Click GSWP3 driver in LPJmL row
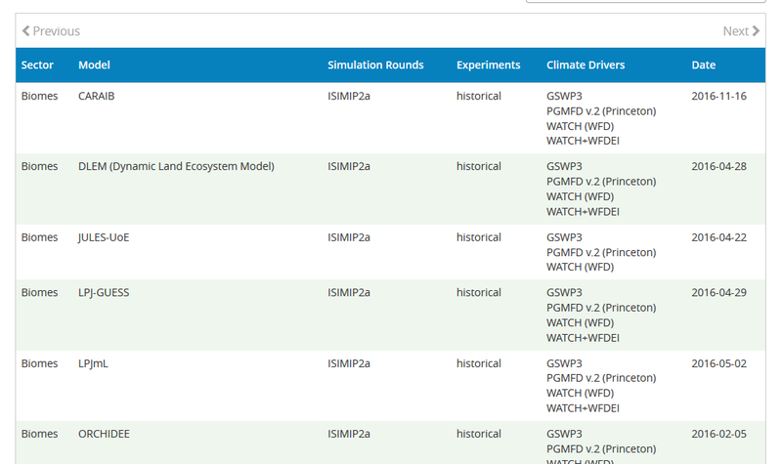 pos(565,363)
